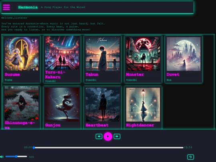Click the Harmonia app title
This screenshot has height=162, width=216.
(28, 7)
